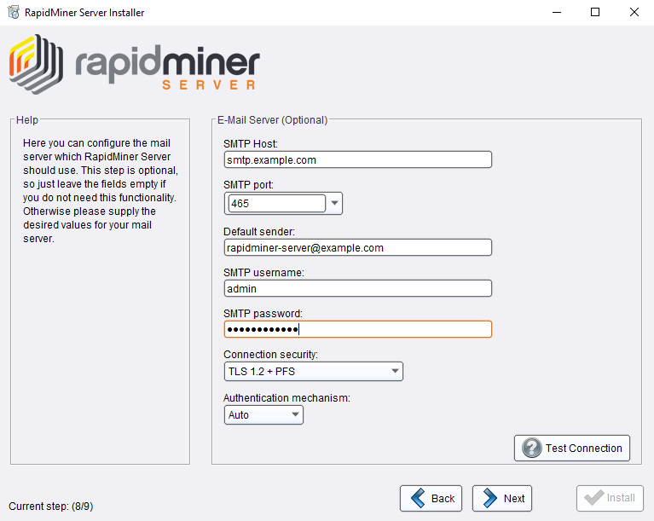
Task: Focus the SMTP Host field
Action: point(358,159)
